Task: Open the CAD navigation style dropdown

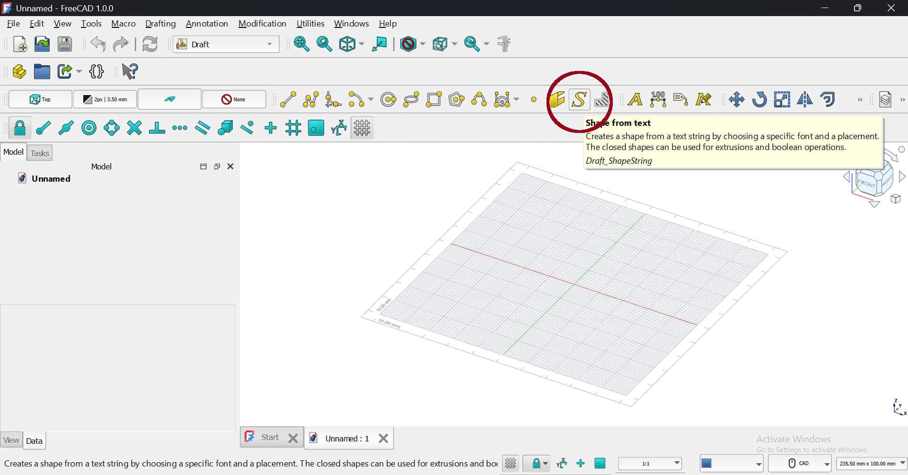Action: point(800,463)
